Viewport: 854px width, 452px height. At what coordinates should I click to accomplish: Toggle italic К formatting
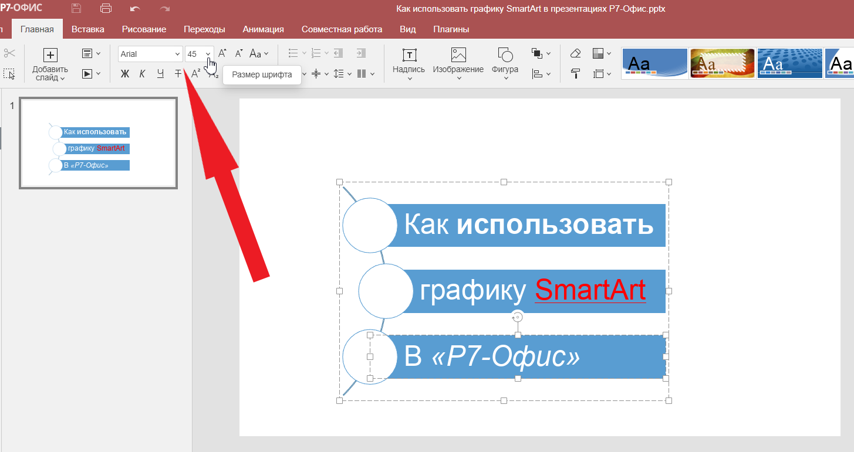pos(142,74)
